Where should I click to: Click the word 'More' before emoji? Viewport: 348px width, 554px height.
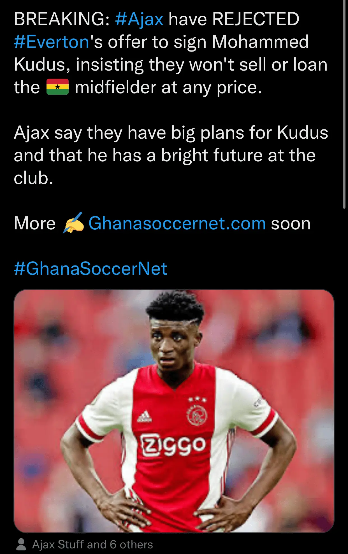click(35, 224)
